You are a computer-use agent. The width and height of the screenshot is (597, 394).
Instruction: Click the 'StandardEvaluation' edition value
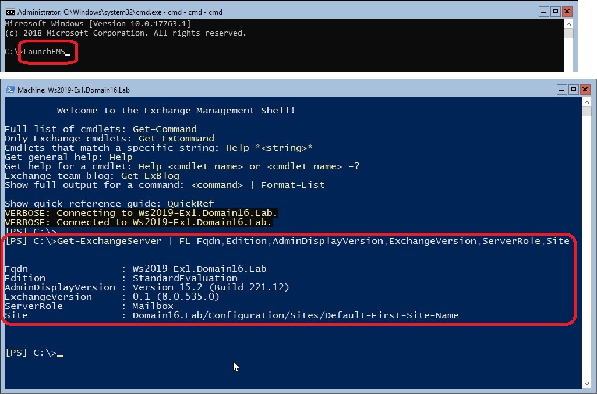[185, 278]
